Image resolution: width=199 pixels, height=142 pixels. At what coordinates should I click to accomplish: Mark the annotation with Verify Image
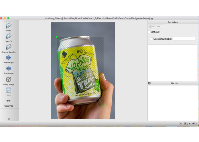coord(9,79)
